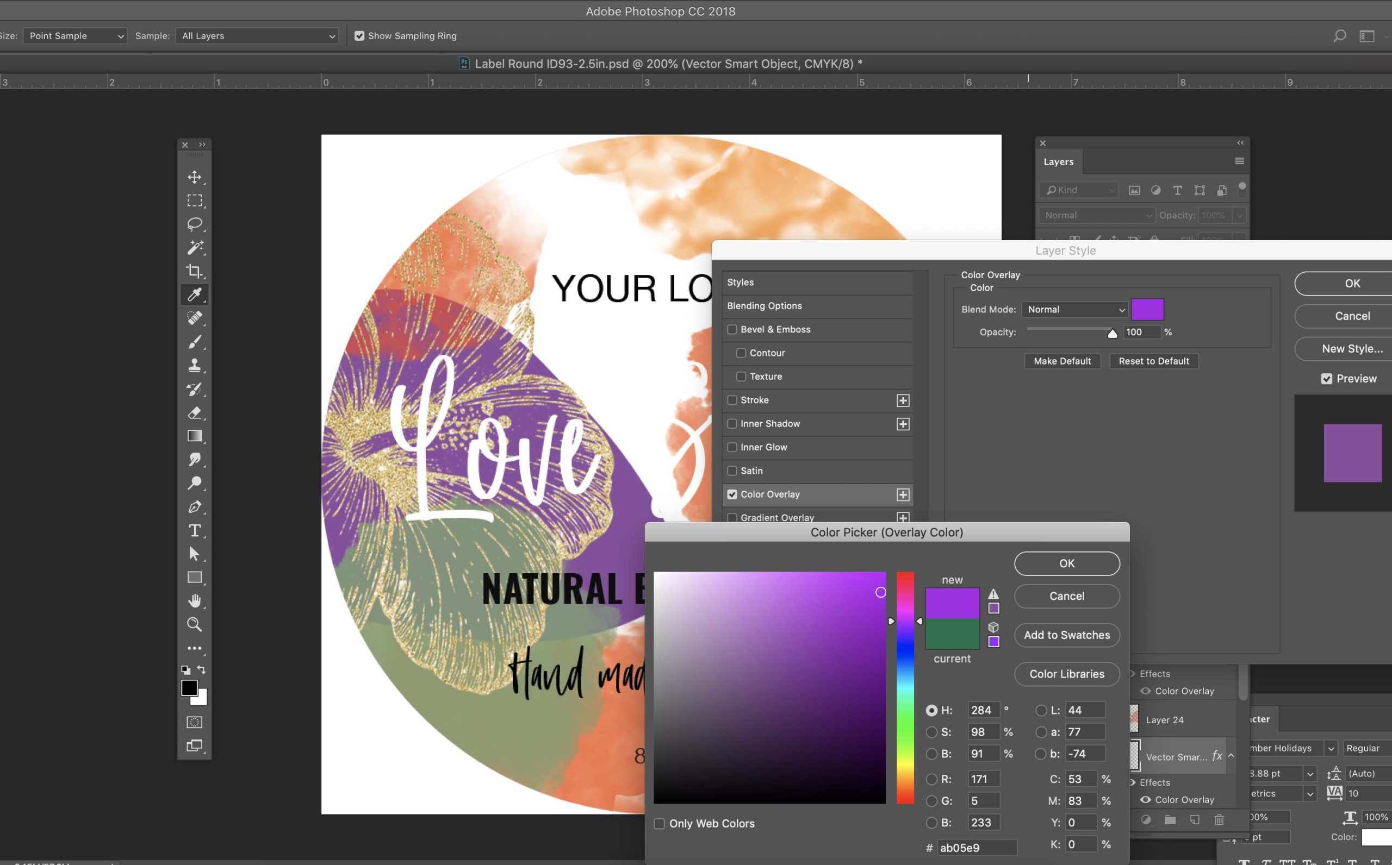Screen dimensions: 1392x865
Task: Select the Zoom tool
Action: [x=195, y=624]
